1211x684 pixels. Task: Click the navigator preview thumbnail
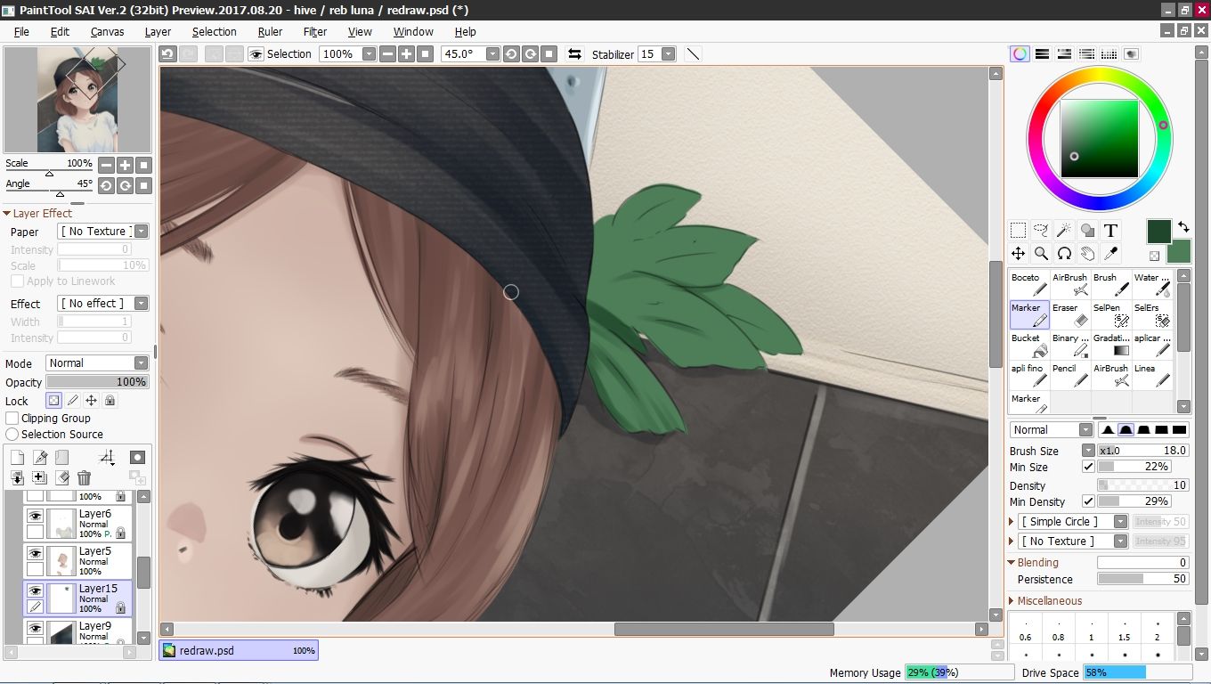point(77,100)
